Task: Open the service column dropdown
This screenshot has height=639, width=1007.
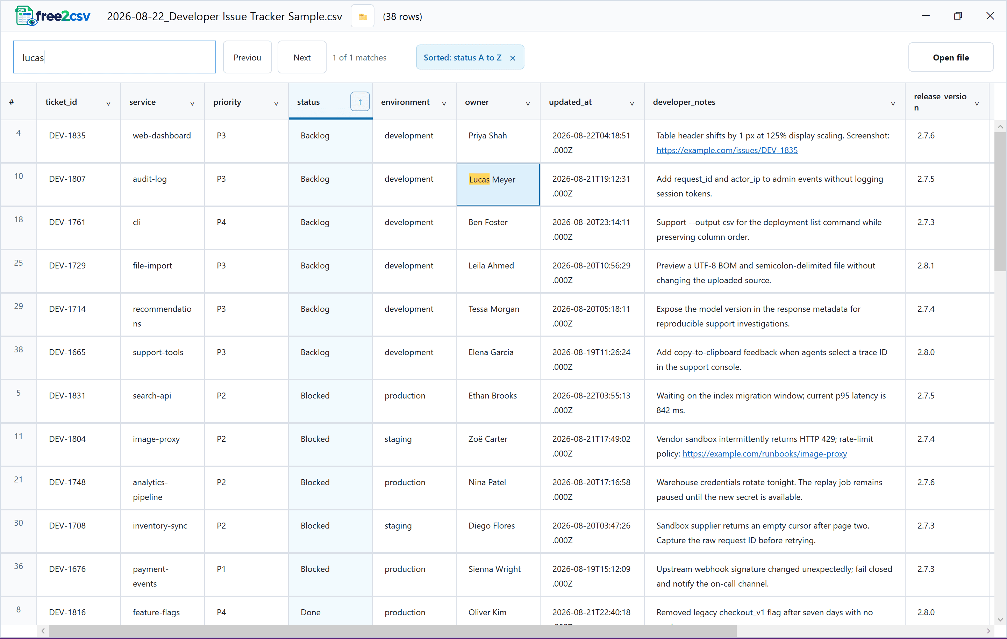Action: pyautogui.click(x=192, y=104)
